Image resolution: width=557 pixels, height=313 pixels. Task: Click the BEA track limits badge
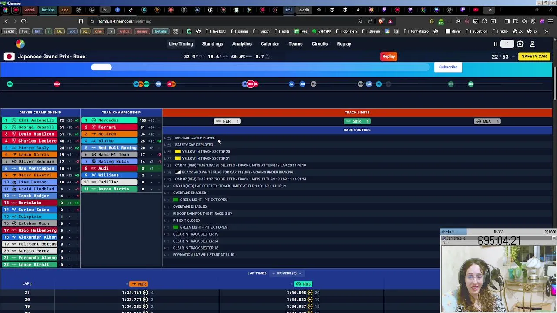coord(487,121)
